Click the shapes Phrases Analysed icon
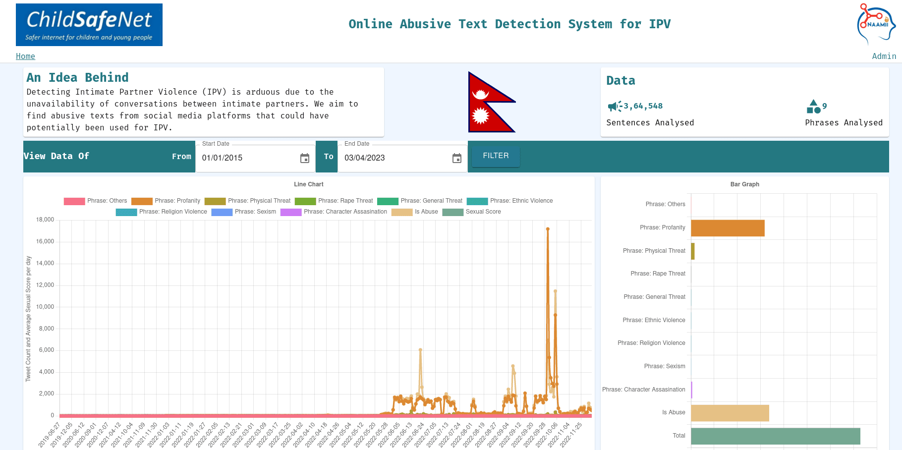902x450 pixels. pyautogui.click(x=813, y=107)
